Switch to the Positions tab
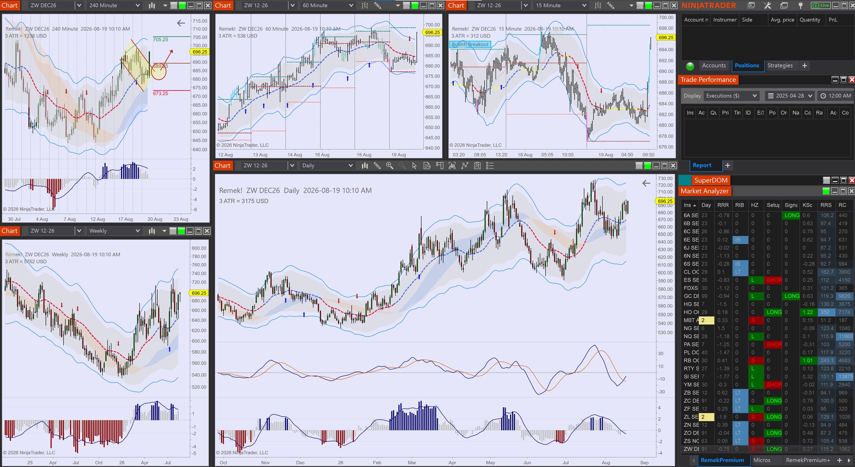This screenshot has height=467, width=855. pos(747,66)
